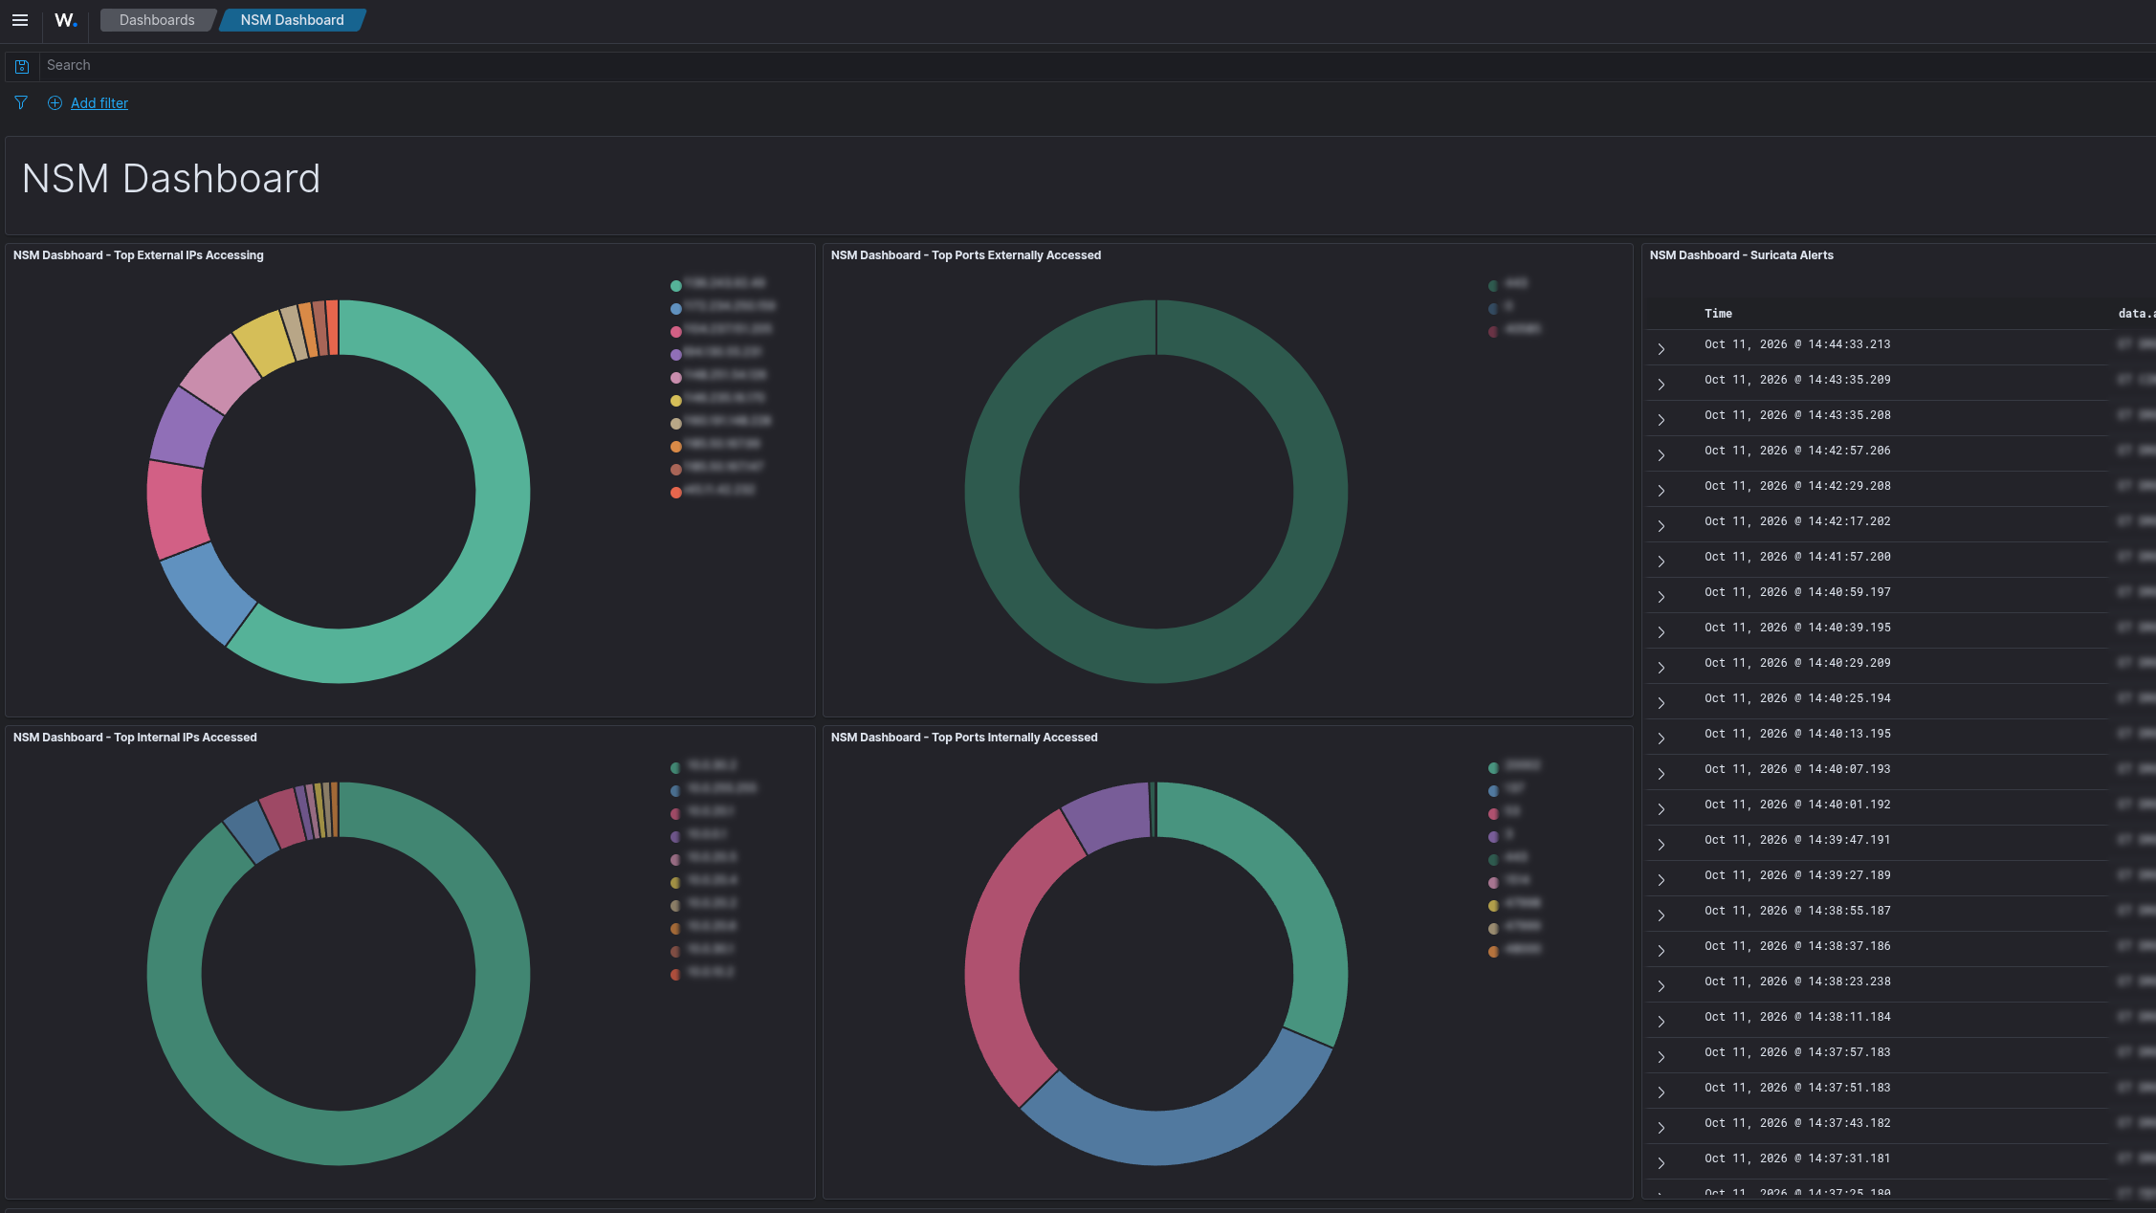Click orange legend dot in Ports Internally Accessed
This screenshot has width=2156, height=1213.
tap(1493, 951)
